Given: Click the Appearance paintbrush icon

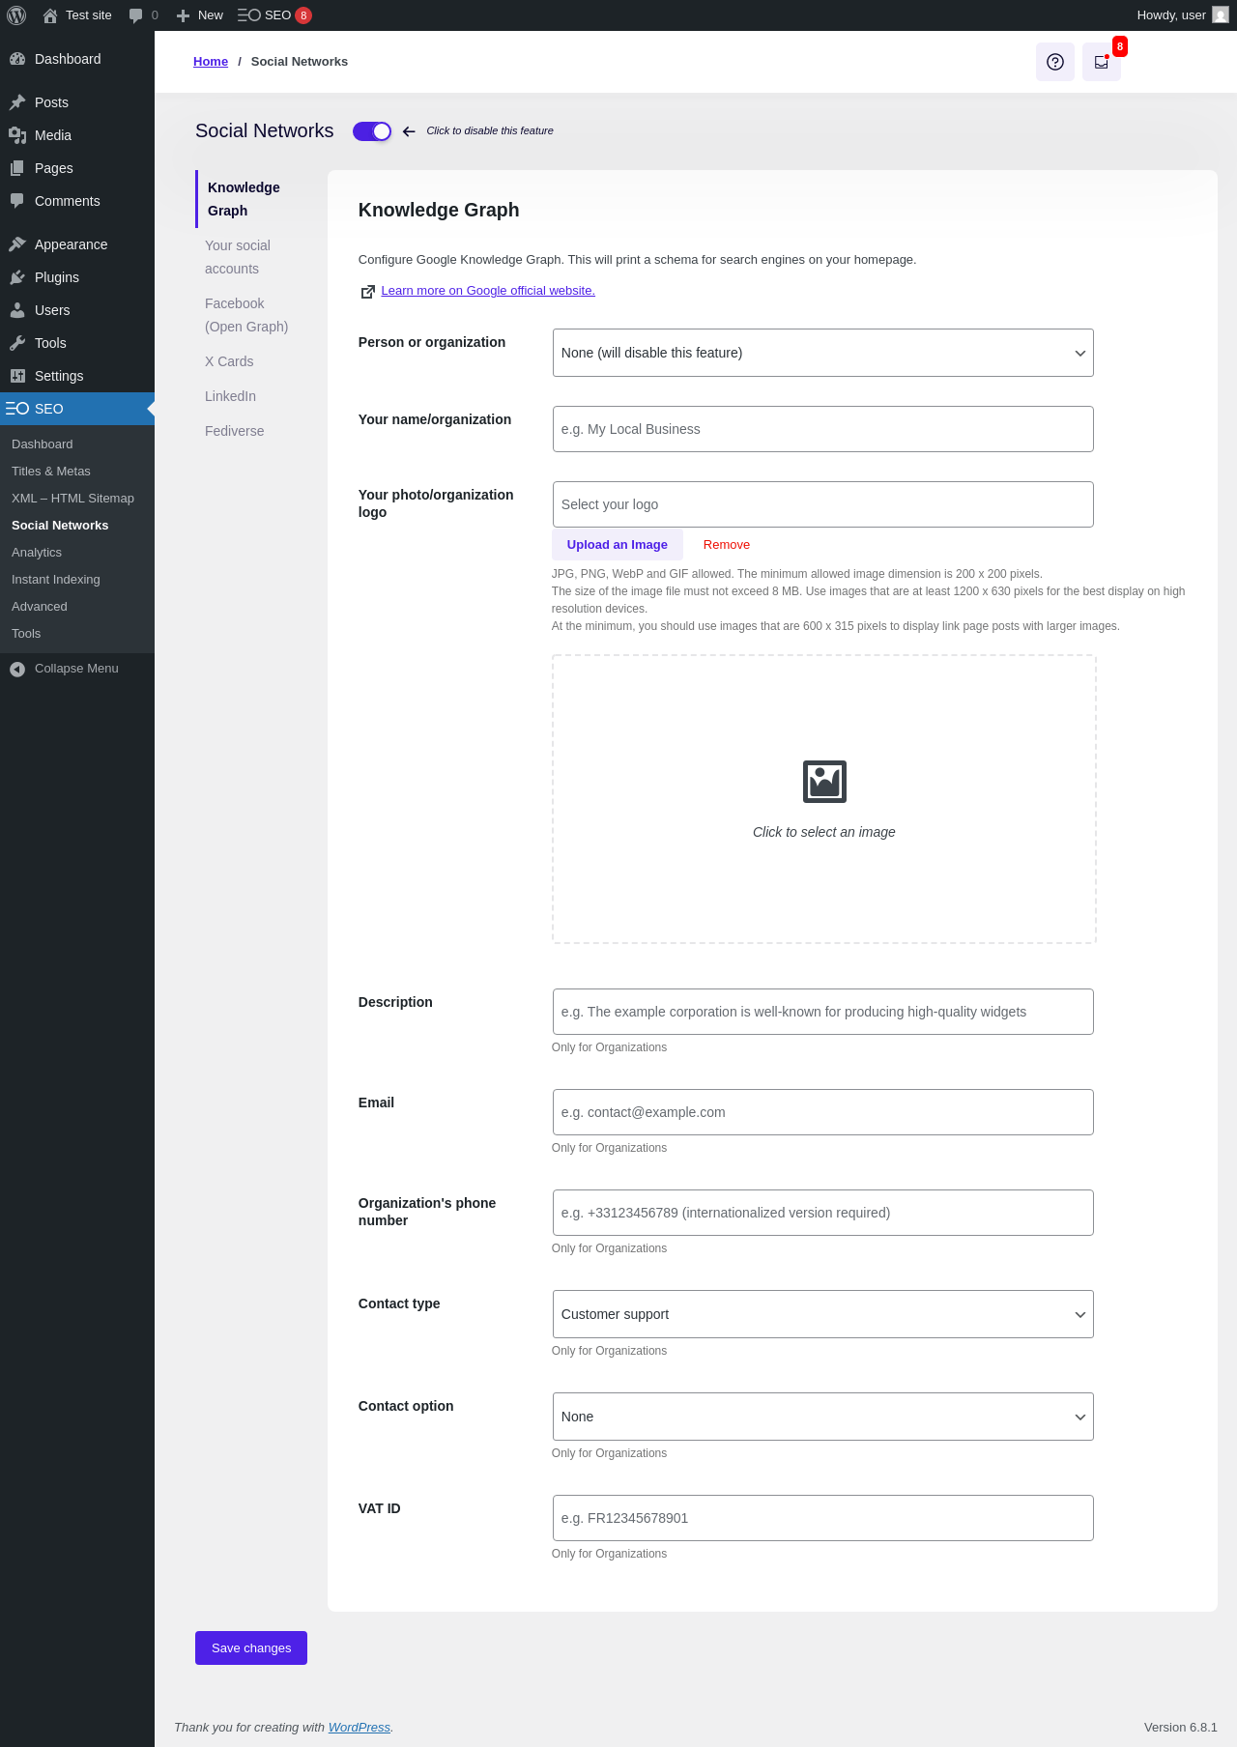Looking at the screenshot, I should point(17,244).
